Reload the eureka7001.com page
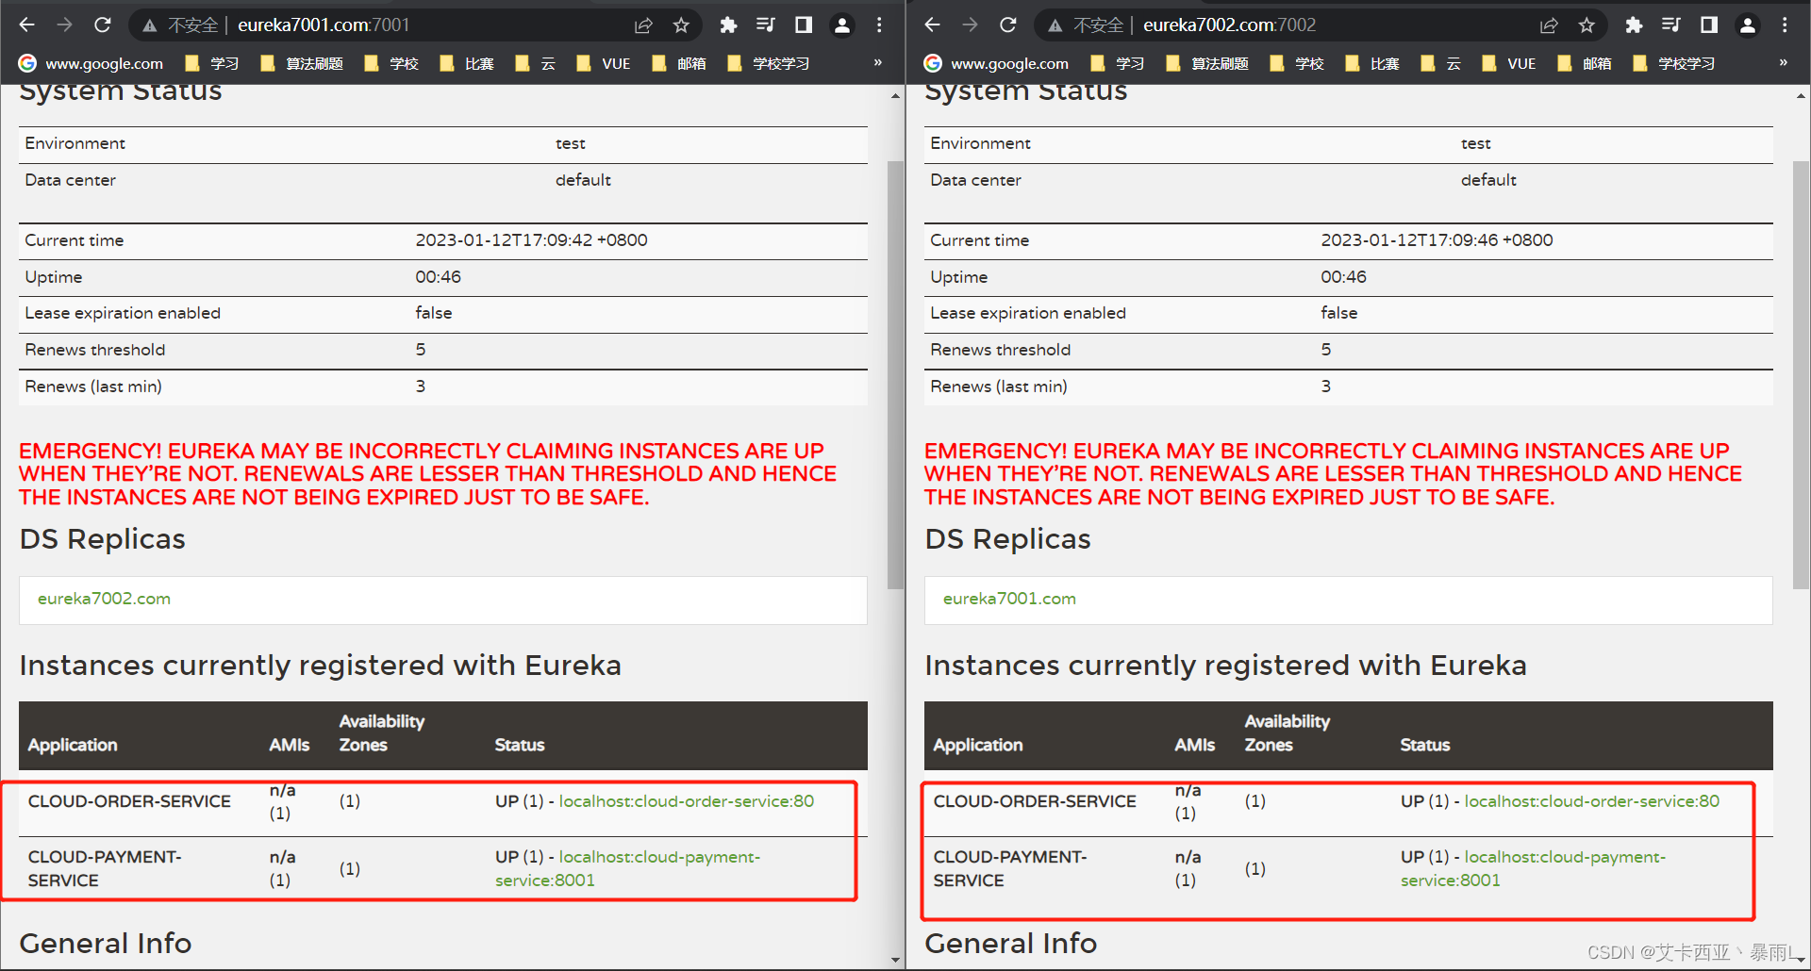Image resolution: width=1811 pixels, height=971 pixels. (103, 25)
